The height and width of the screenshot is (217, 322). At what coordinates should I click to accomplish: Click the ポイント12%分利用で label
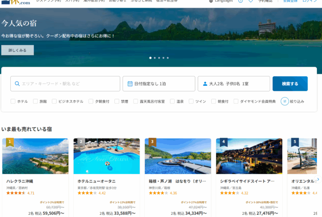[123, 203]
